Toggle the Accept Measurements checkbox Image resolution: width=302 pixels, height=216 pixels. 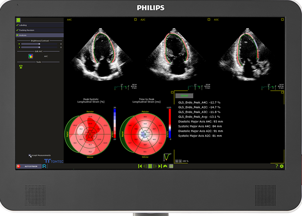click(30, 155)
